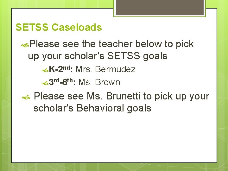The width and height of the screenshot is (228, 171).
Task: Select the brown rectangle at top
Action: pyautogui.click(x=160, y=7)
